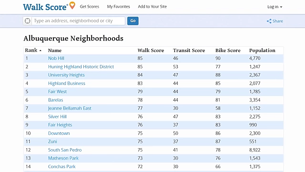Open the Highland Business link
The image size is (305, 172).
[67, 84]
